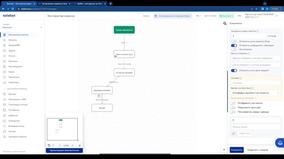Open the Аналитика sidebar section

click(x=14, y=83)
